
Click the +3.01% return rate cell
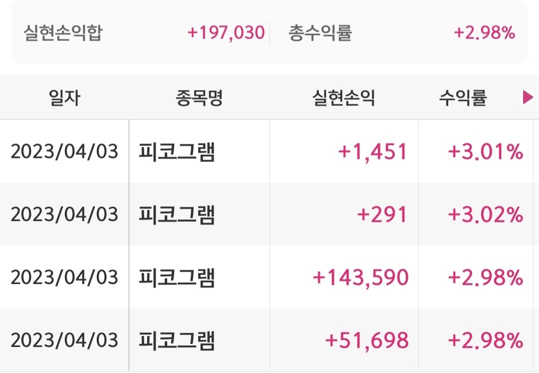pyautogui.click(x=486, y=151)
